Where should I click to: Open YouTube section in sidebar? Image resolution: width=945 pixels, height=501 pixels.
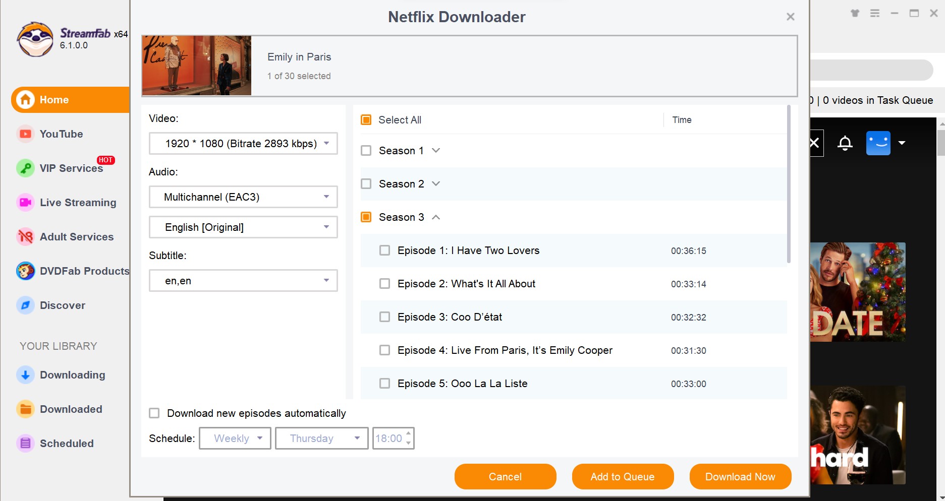pyautogui.click(x=61, y=134)
